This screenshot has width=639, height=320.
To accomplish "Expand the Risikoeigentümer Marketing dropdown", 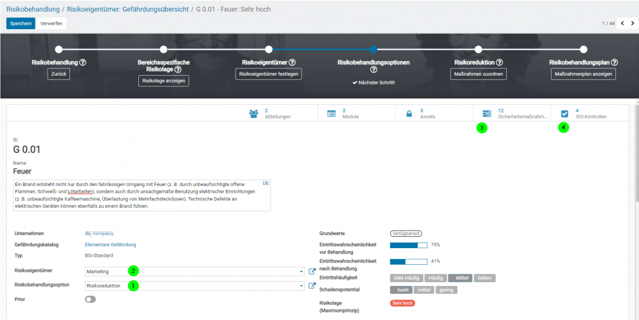I will click(301, 272).
